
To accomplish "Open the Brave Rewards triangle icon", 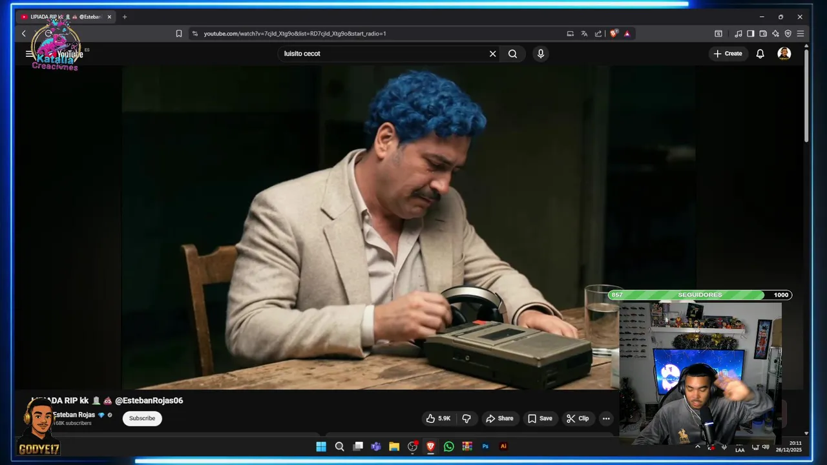I will [627, 34].
